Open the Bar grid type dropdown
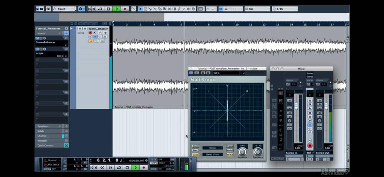This screenshot has height=177, width=384. [x=257, y=9]
